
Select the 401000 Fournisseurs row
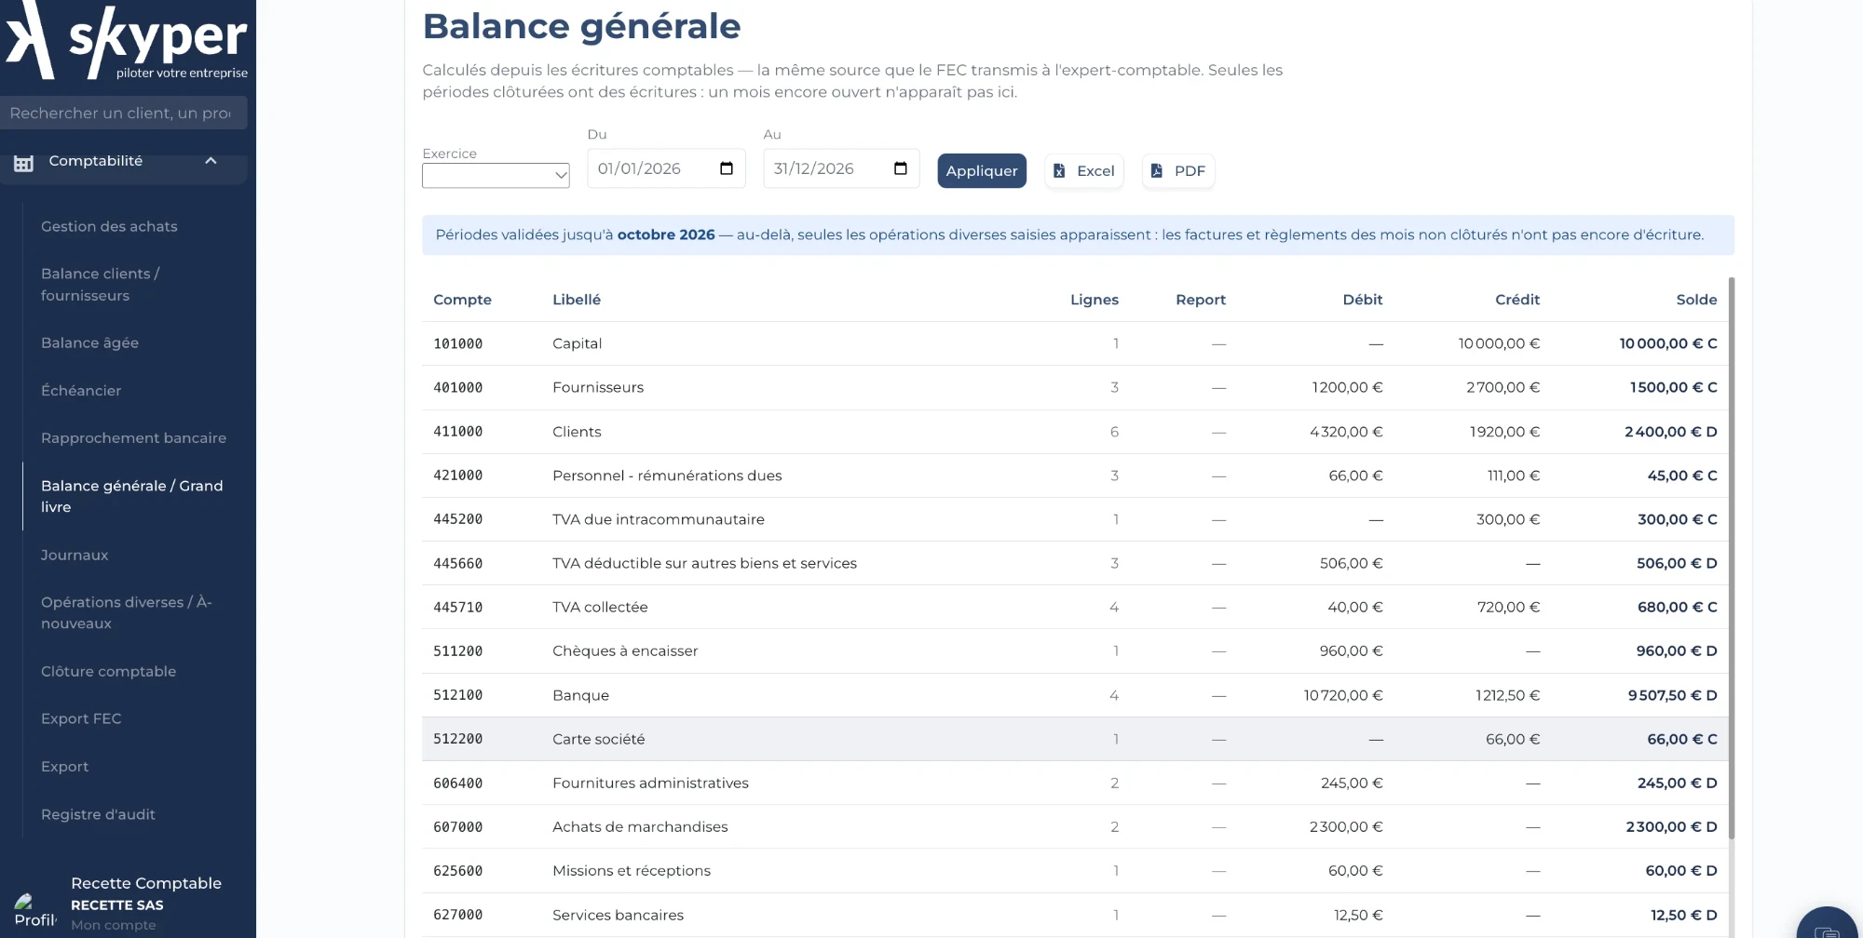[x=1075, y=387]
